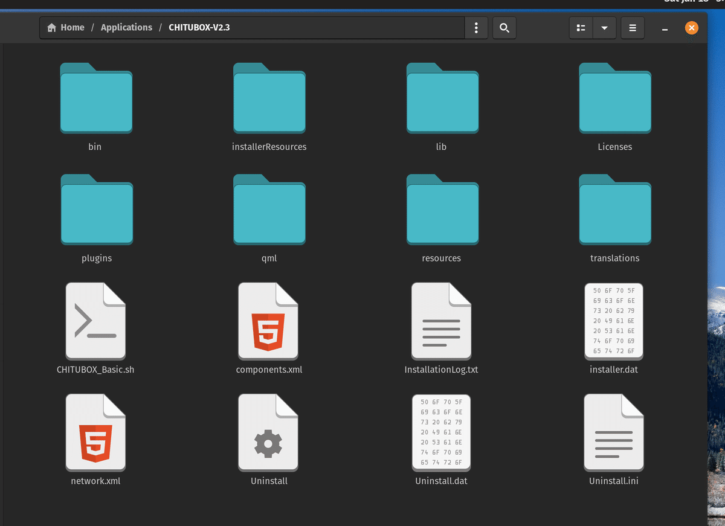725x526 pixels.
Task: Select the CHITUBOX_Basic.sh script icon
Action: click(96, 321)
